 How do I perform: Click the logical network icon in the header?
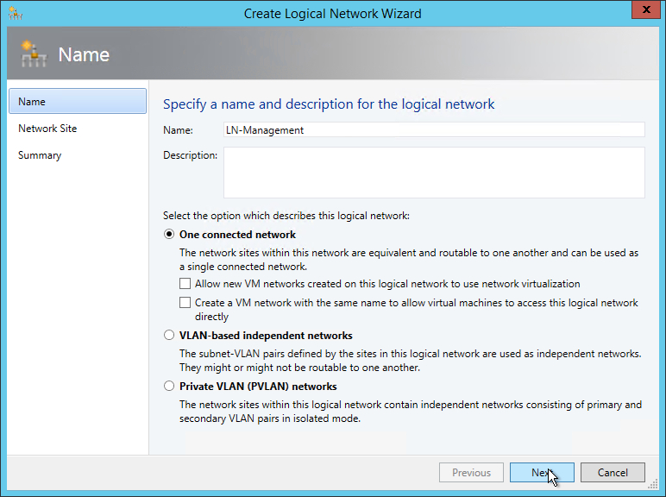click(x=33, y=54)
